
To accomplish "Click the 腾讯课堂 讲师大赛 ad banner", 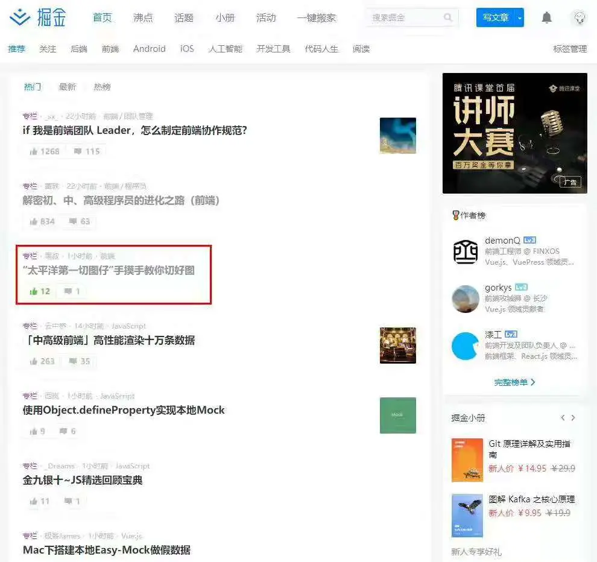I will [x=515, y=133].
